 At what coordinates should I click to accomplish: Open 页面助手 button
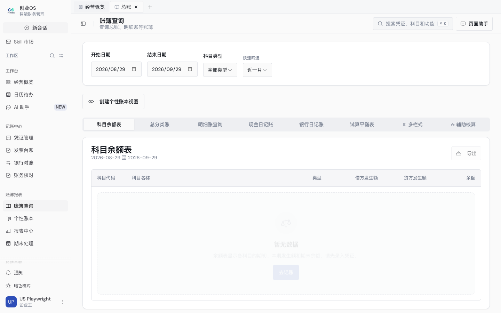click(x=474, y=24)
